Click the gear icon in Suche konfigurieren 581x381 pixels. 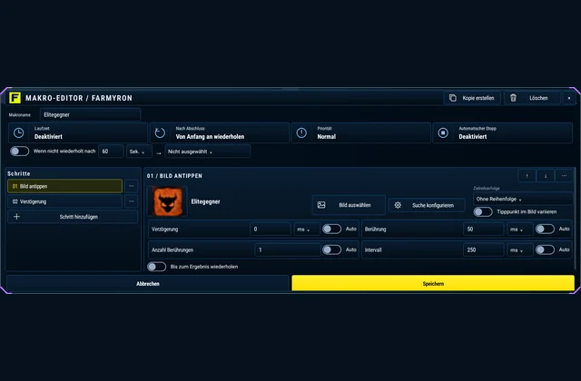pos(398,205)
